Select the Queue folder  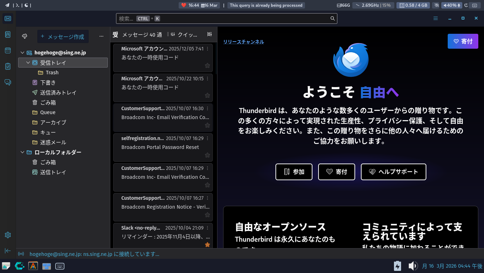(63, 112)
